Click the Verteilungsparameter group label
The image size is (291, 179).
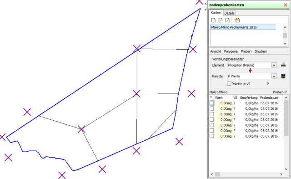[x=228, y=59]
